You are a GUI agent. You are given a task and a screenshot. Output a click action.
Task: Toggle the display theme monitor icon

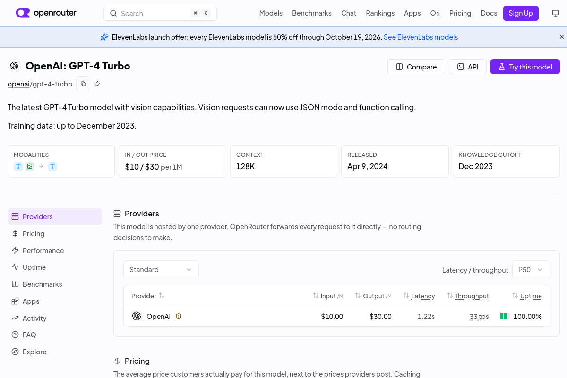pyautogui.click(x=556, y=13)
